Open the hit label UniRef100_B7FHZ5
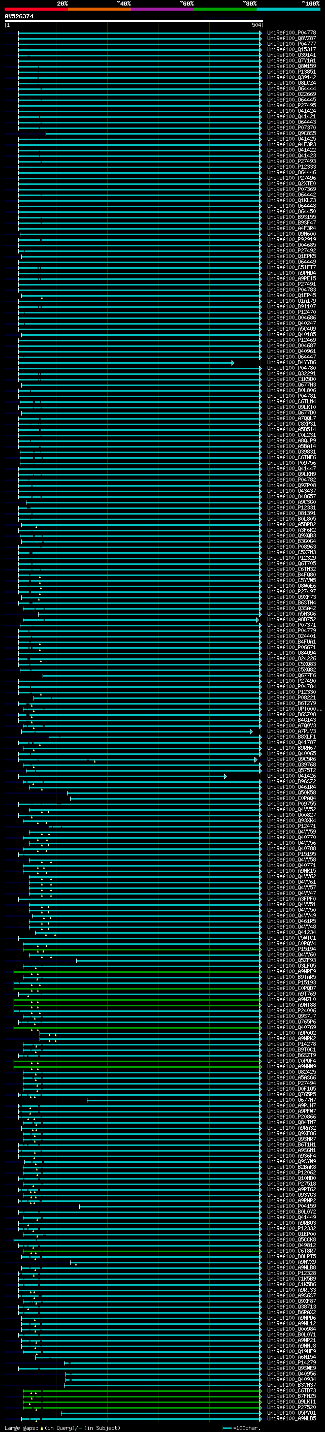Screen dimensions: 325x1432 [x=291, y=1396]
